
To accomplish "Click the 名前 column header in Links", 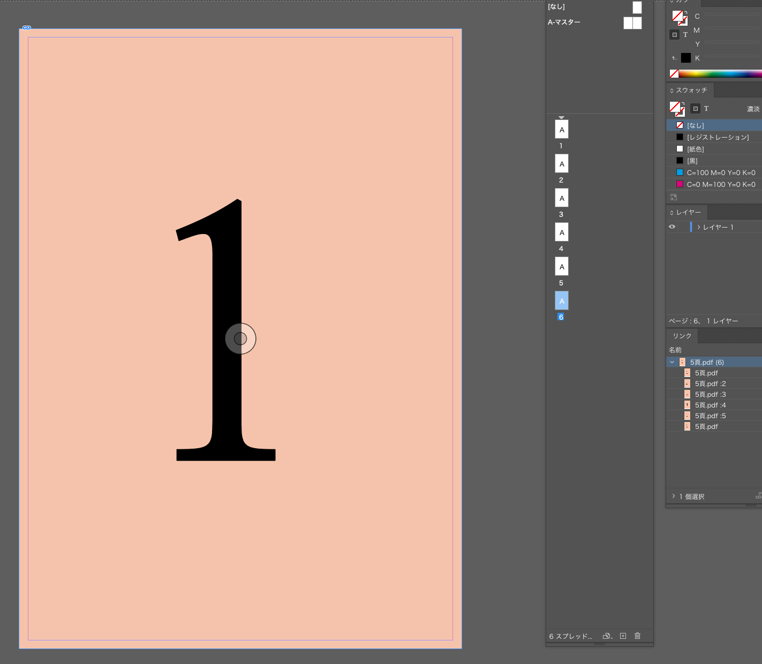I will click(x=675, y=350).
